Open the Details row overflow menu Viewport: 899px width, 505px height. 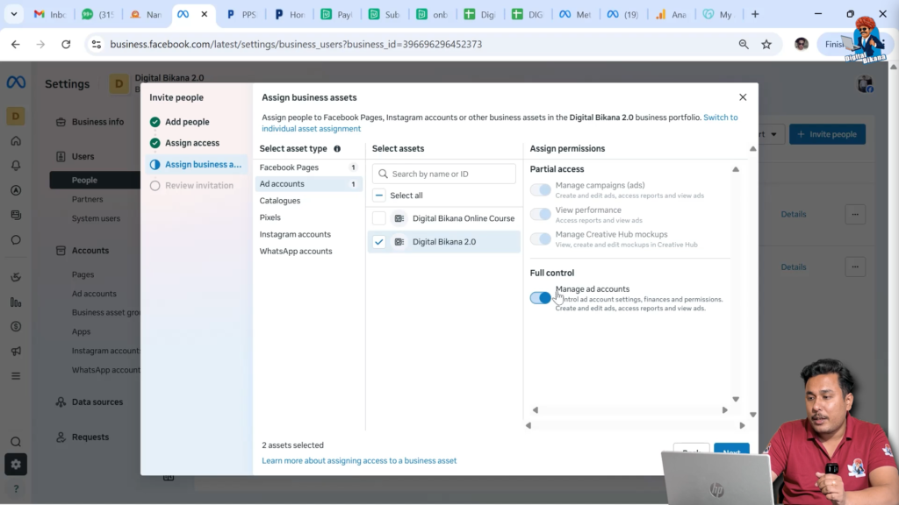[x=856, y=214]
